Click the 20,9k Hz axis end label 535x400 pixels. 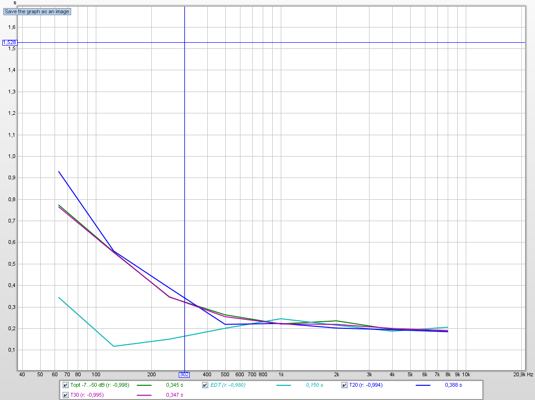click(x=523, y=374)
